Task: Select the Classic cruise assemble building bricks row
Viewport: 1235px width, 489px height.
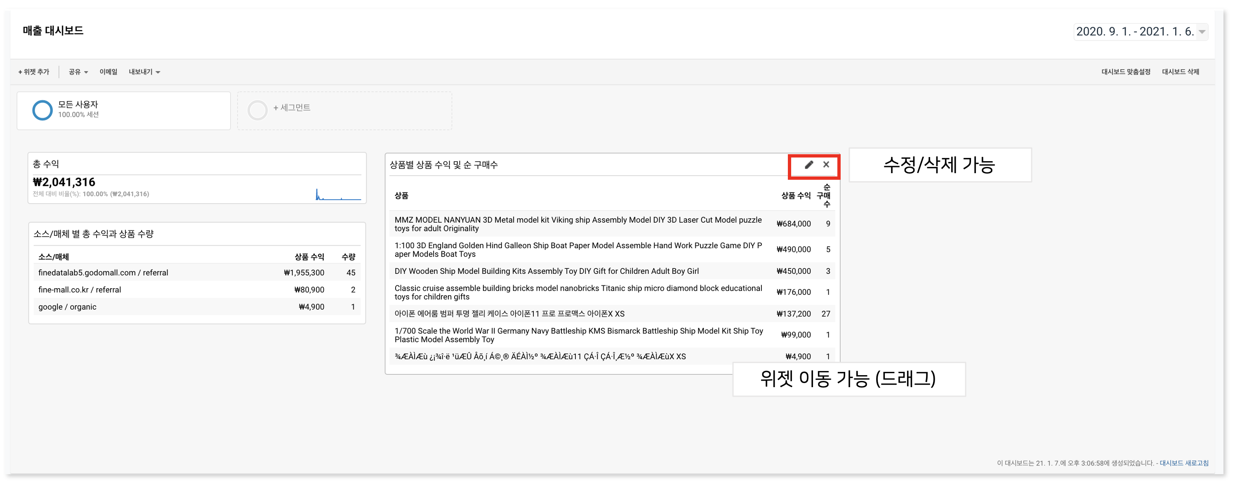Action: click(x=612, y=292)
